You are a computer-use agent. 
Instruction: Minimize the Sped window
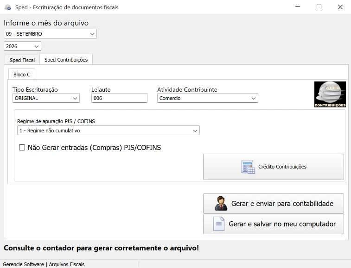298,7
